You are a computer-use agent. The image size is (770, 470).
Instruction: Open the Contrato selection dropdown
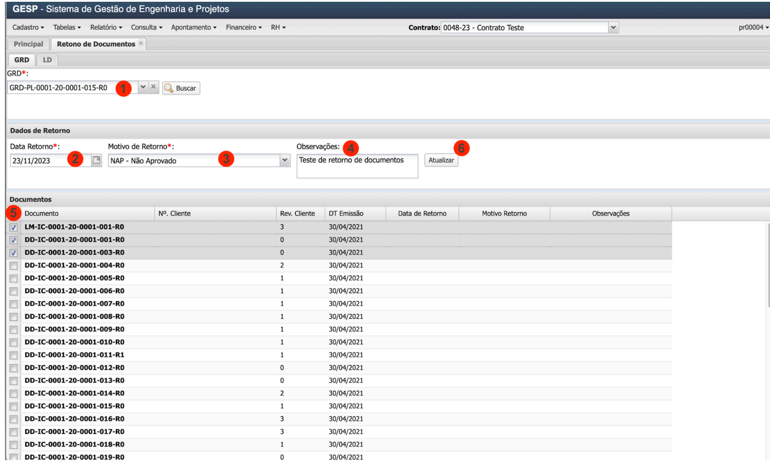tap(613, 27)
